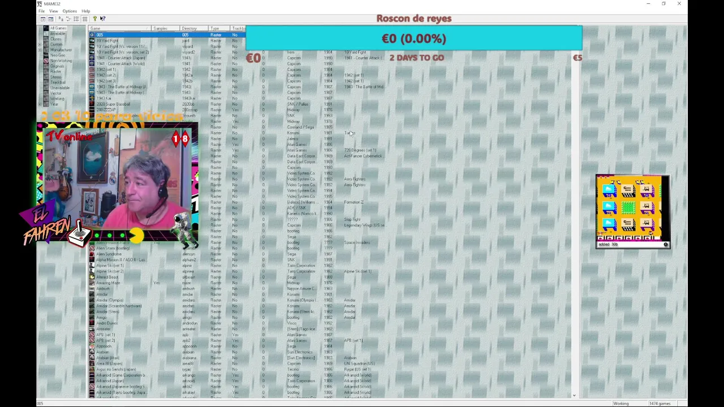Image resolution: width=724 pixels, height=407 pixels.
Task: Click the icon beside Anteater
Action: click(92, 329)
